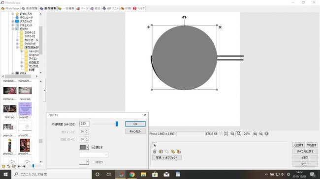Switch to the 画像閲覧 viewer tab
This screenshot has height=179, width=320.
(x=30, y=8)
